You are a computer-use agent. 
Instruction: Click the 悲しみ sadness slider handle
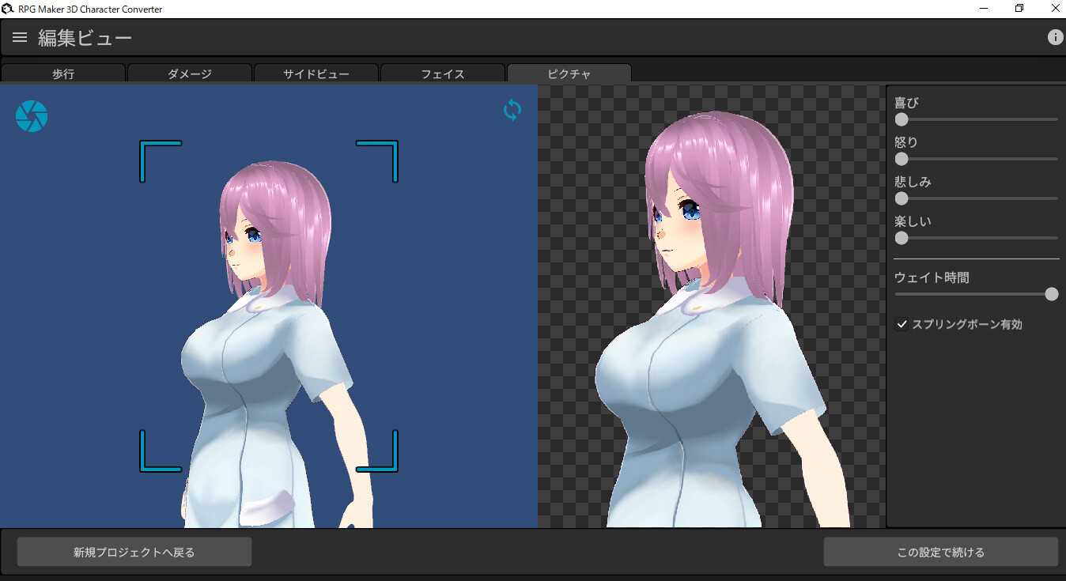pos(902,198)
